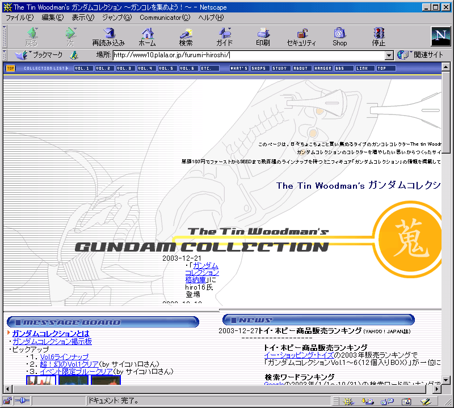Screen dimensions: 454x408
Task: Click the Shop toolbar icon
Action: pos(339,37)
